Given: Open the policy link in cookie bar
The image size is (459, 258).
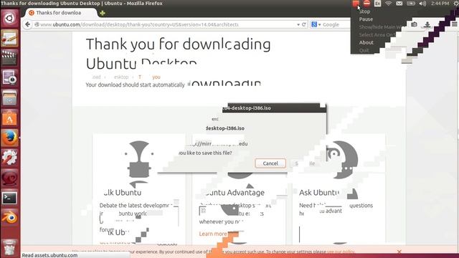Looking at the screenshot, I should [341, 252].
